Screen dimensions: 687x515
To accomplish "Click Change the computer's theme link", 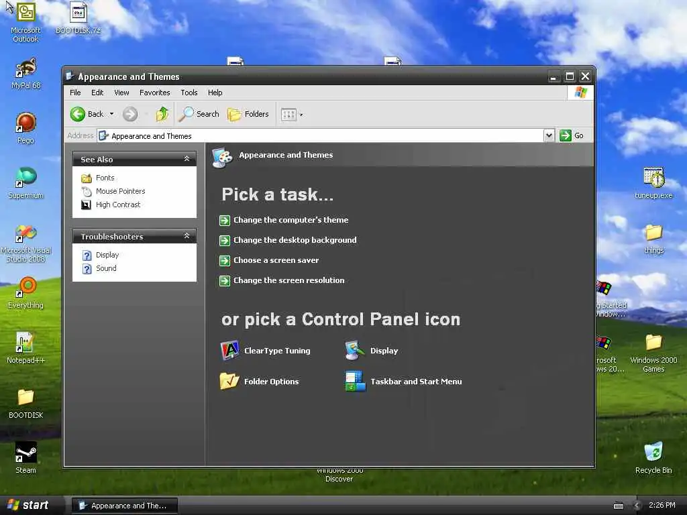I will click(x=291, y=220).
